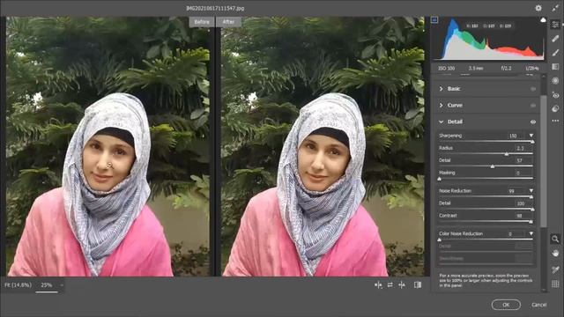
Task: Select the Zoom magnifier tool
Action: coord(555,239)
